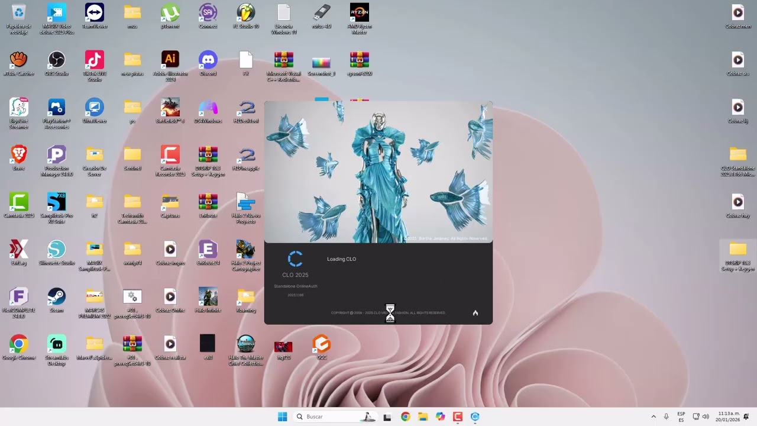Open Task View from the taskbar
The image size is (757, 426).
(387, 417)
